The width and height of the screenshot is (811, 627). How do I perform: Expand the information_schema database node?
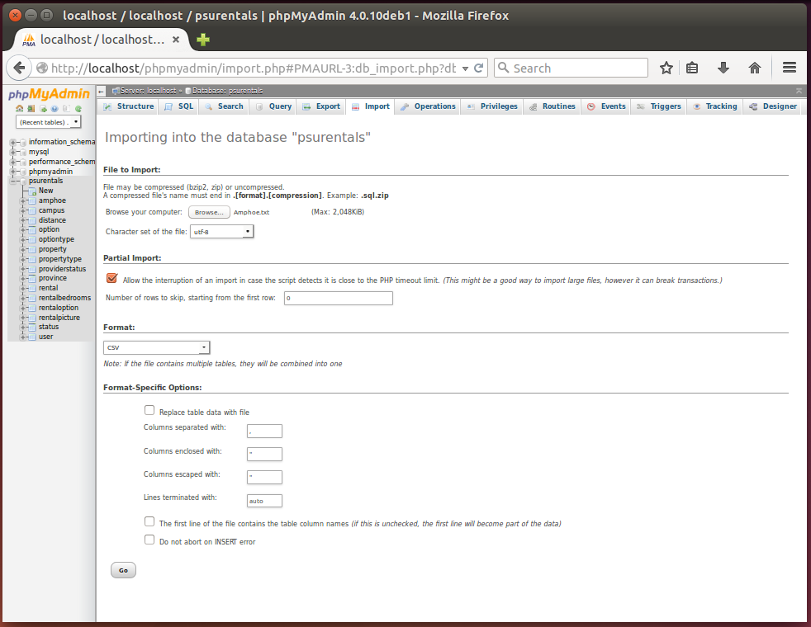coord(13,142)
